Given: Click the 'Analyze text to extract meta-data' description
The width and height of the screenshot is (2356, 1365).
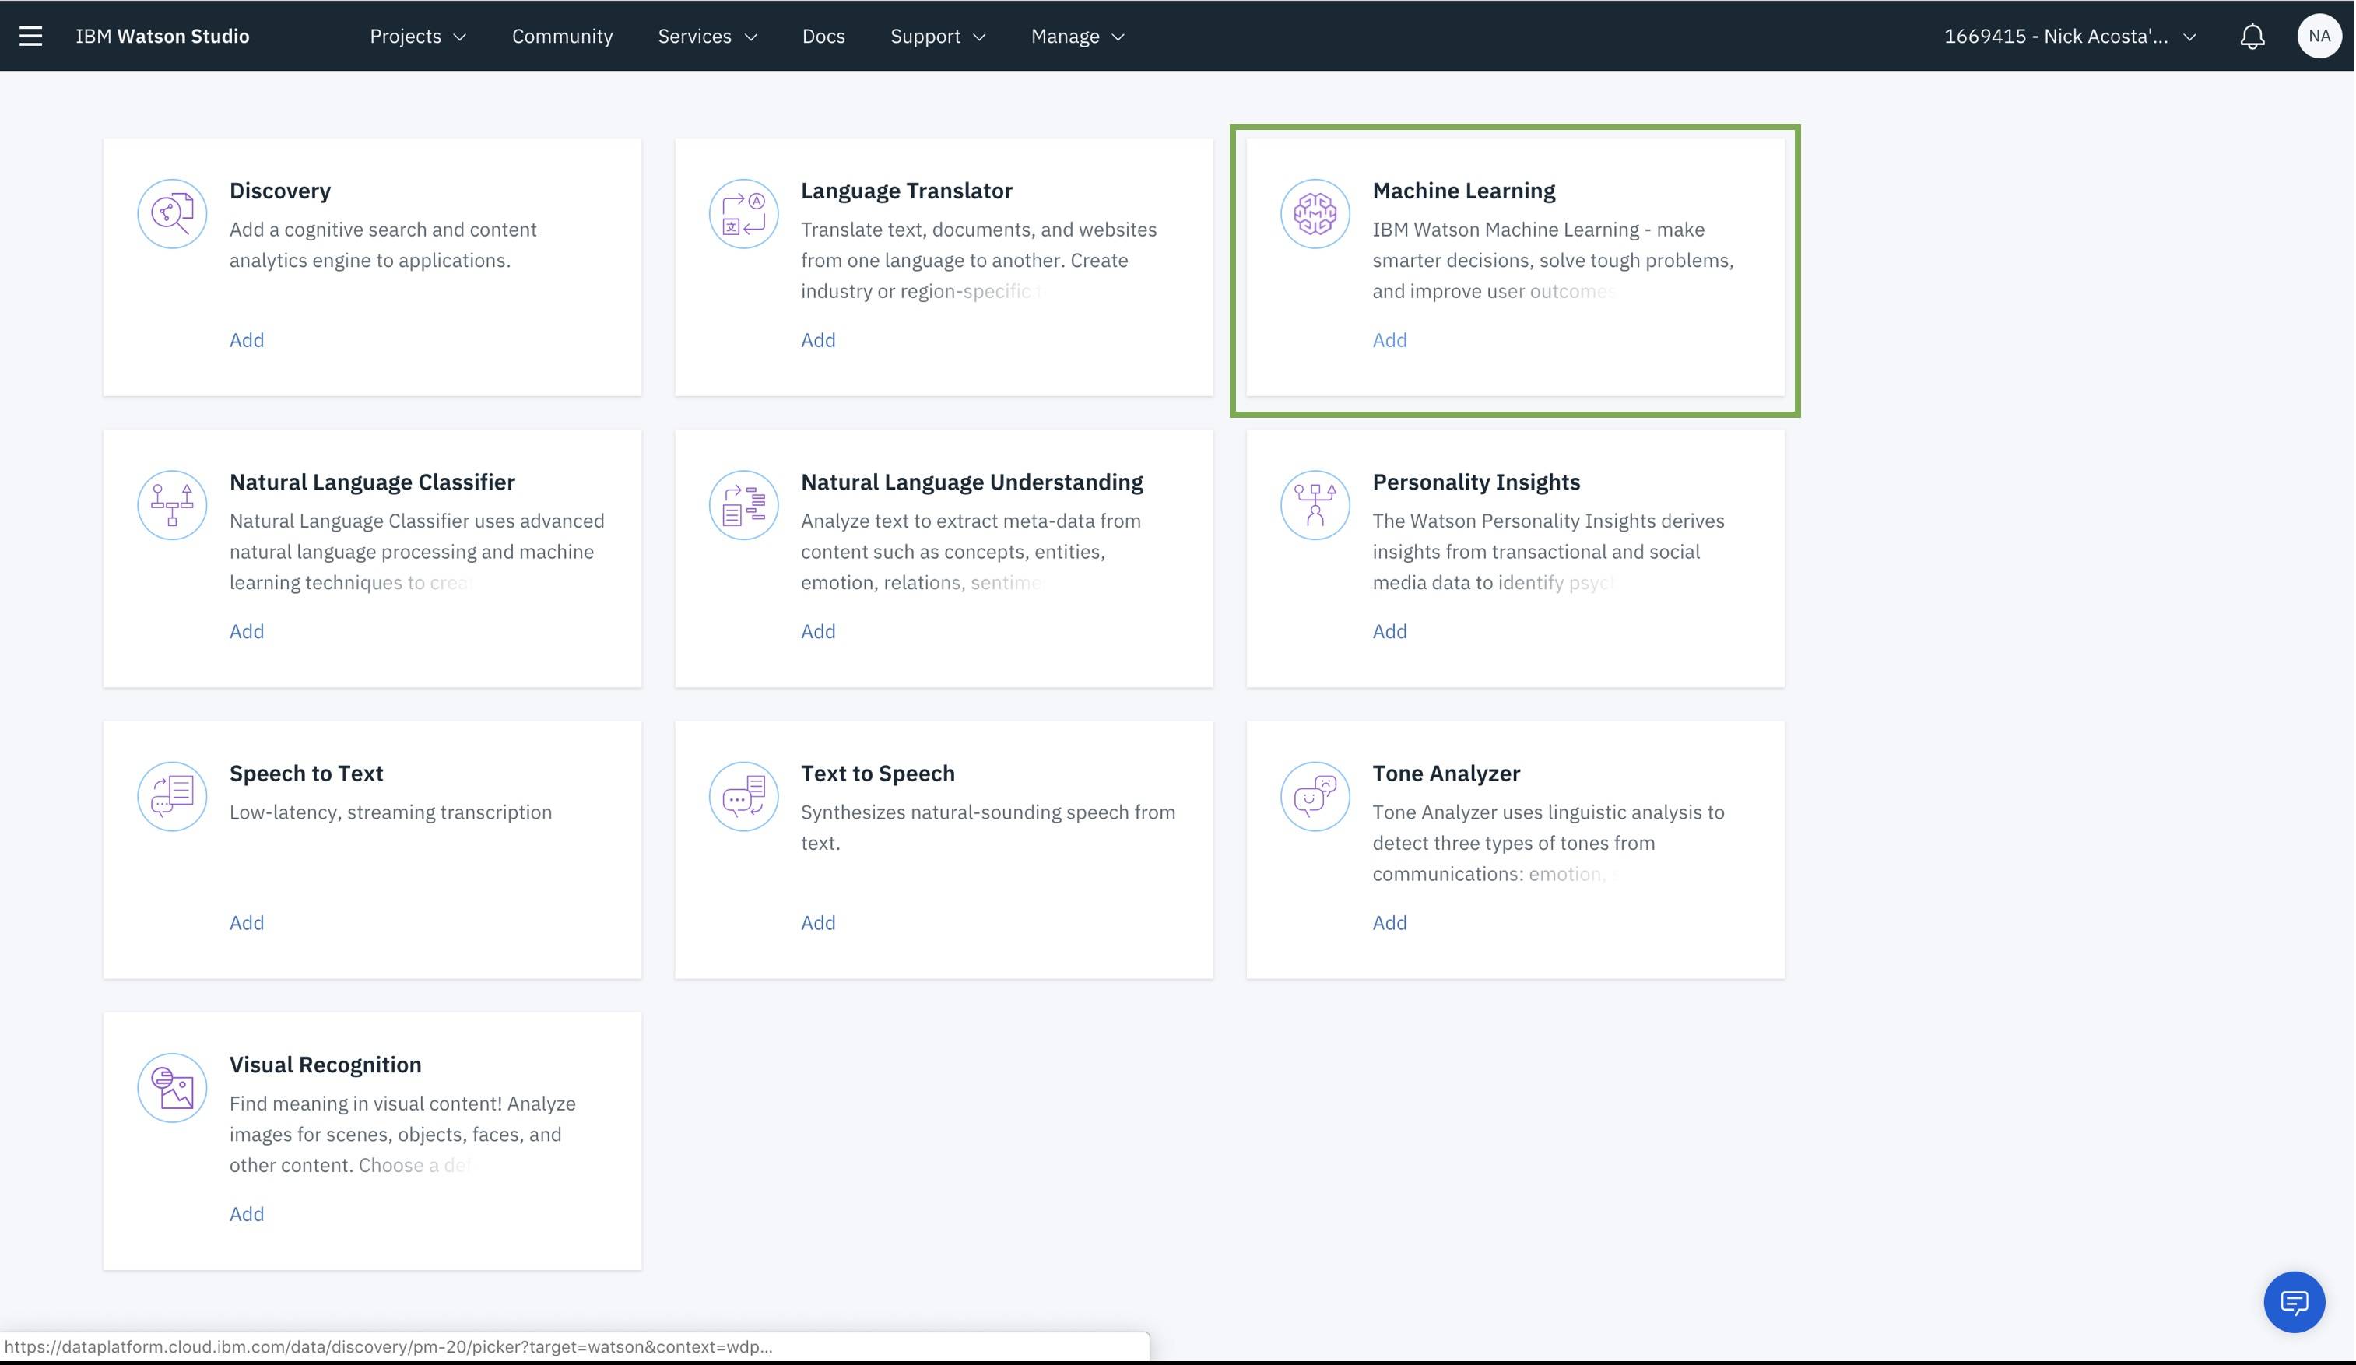Looking at the screenshot, I should pyautogui.click(x=971, y=552).
